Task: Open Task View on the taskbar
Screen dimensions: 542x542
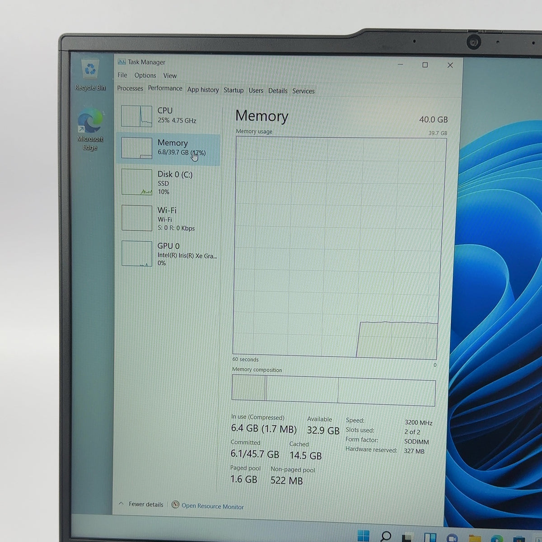Action: (x=407, y=537)
